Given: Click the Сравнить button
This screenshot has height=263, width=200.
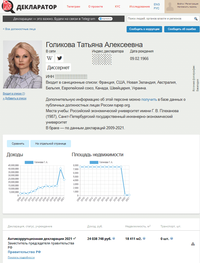Looking at the screenshot, I should click(x=18, y=144).
